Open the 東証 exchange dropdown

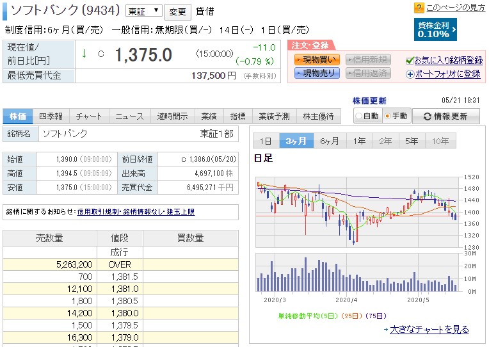143,11
